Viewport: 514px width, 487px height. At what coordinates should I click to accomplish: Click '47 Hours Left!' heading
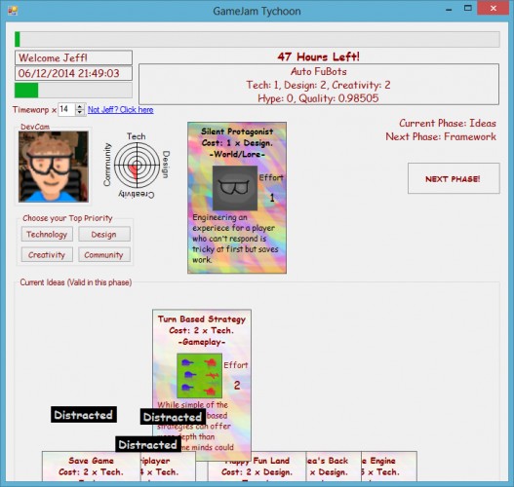coord(318,56)
